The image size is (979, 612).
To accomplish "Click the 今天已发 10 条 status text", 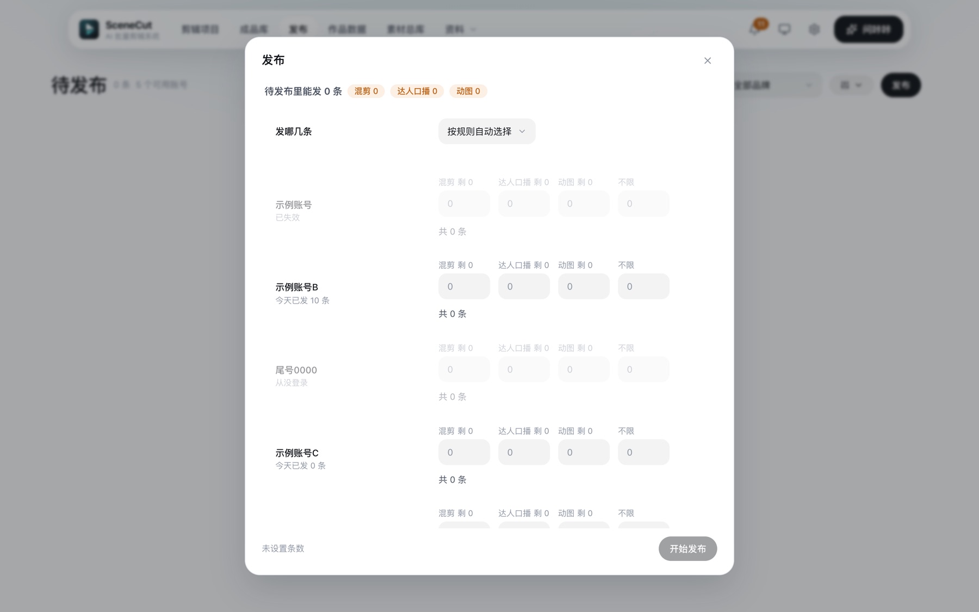I will point(302,300).
